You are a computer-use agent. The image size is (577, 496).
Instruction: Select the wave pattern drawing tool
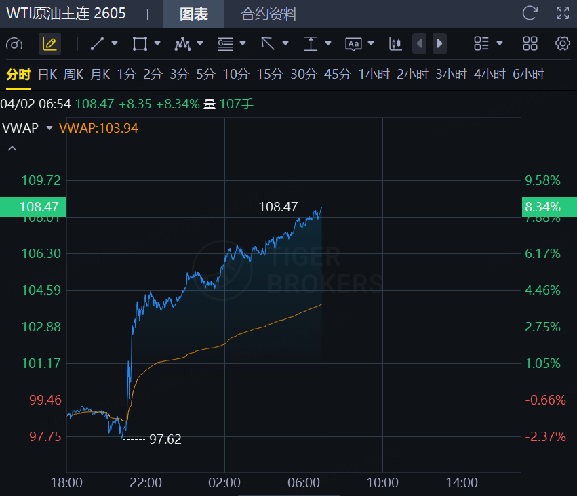(182, 44)
